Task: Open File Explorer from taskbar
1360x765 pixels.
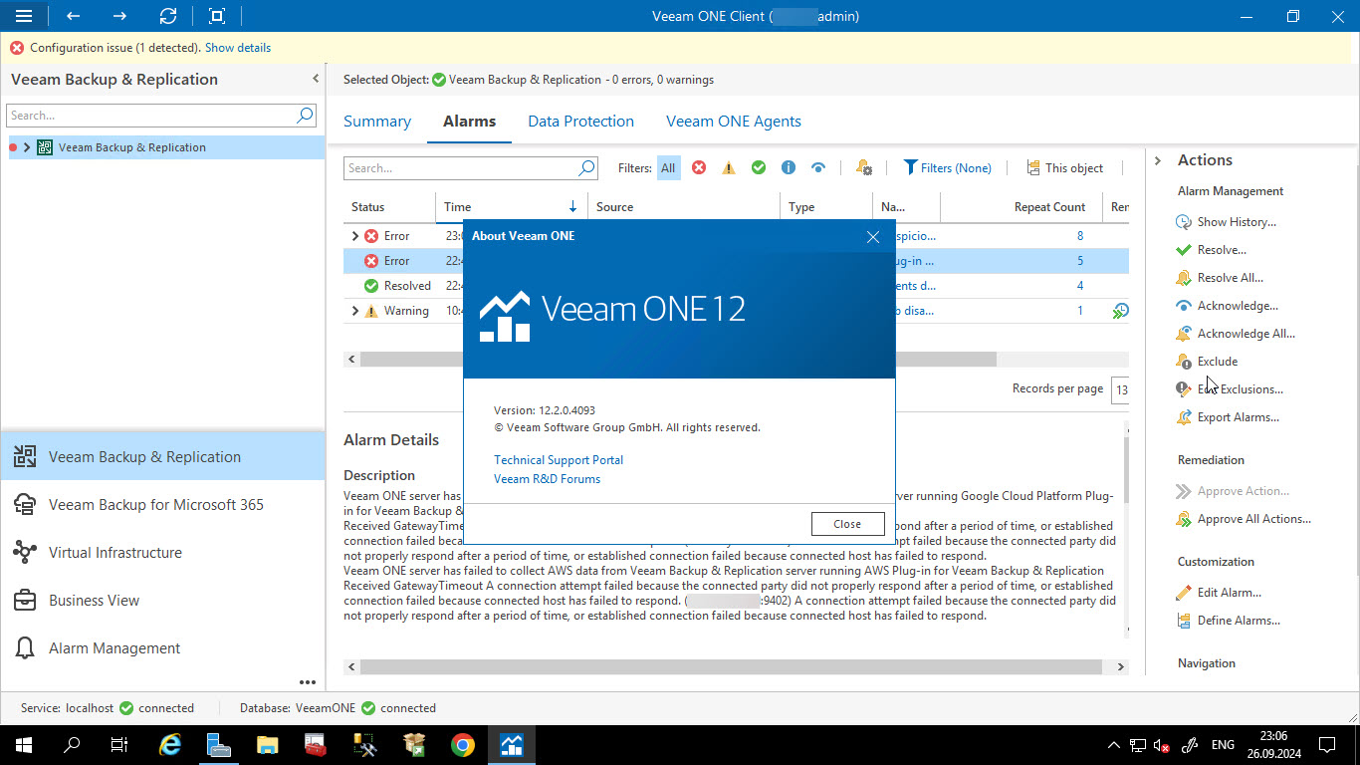Action: click(268, 744)
